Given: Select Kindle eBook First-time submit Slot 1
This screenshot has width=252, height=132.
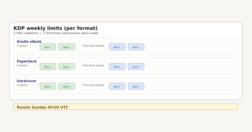Looking at the screenshot, I should click(x=117, y=47).
